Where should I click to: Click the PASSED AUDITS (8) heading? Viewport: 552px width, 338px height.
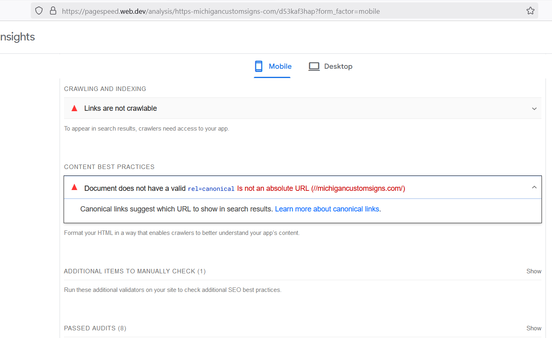[95, 328]
